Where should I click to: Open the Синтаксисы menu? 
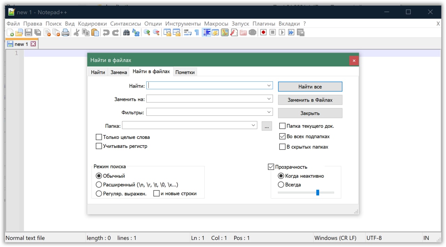click(126, 24)
